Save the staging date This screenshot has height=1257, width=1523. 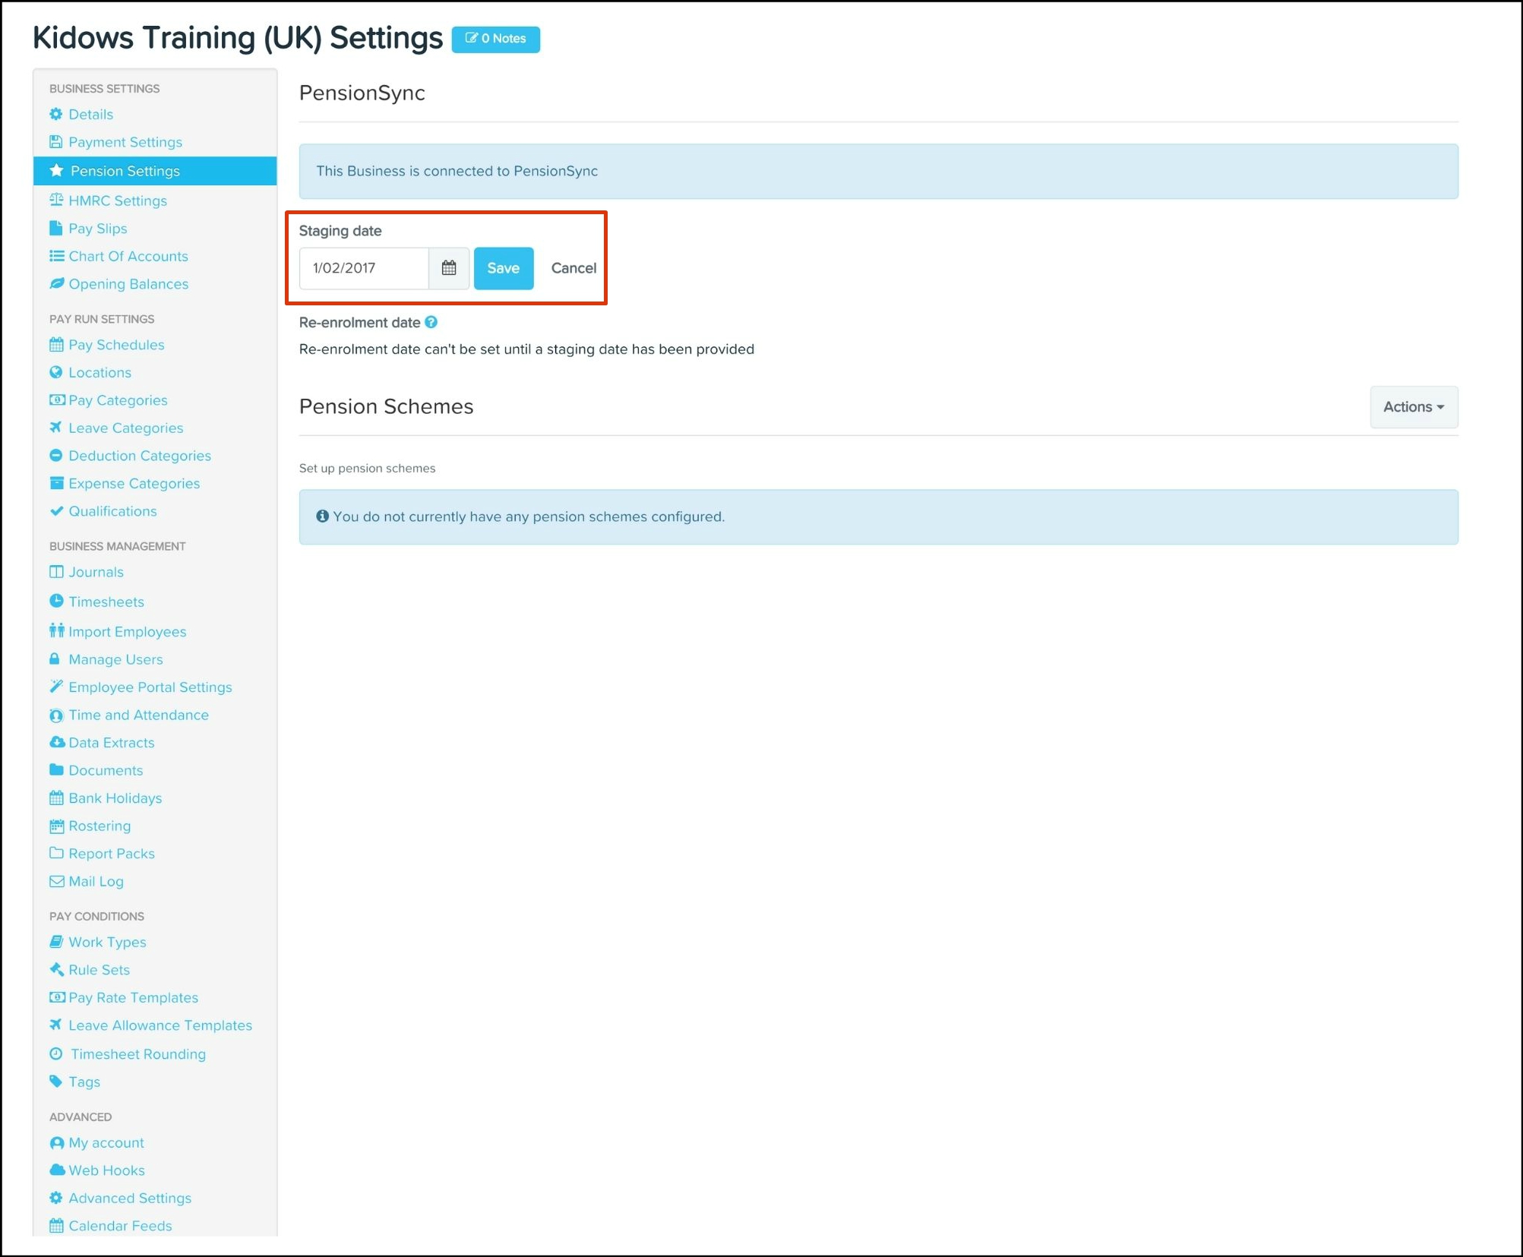(503, 268)
